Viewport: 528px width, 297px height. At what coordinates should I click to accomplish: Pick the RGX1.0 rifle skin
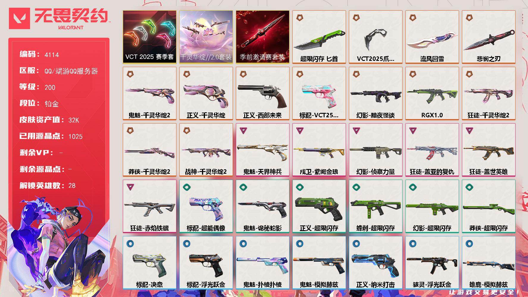click(x=432, y=93)
